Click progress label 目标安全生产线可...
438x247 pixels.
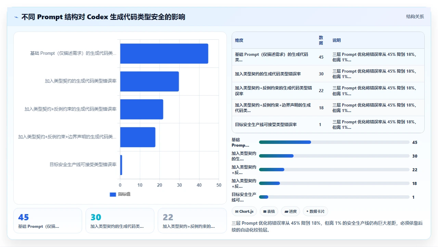244,197
